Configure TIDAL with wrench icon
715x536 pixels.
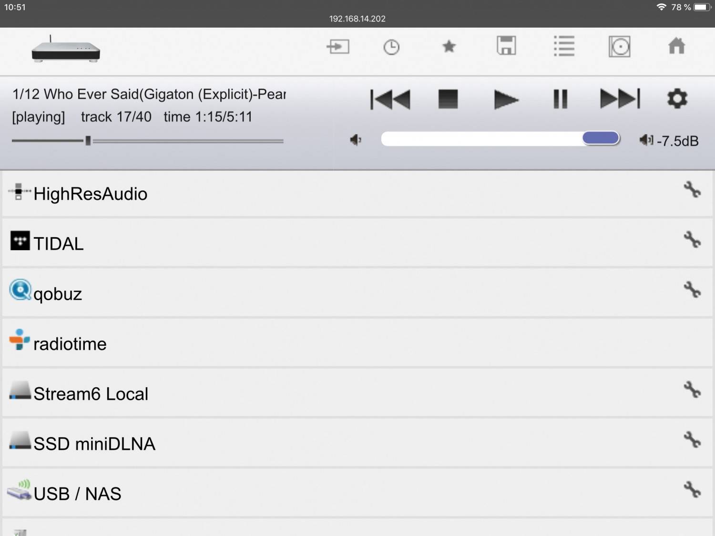(692, 239)
